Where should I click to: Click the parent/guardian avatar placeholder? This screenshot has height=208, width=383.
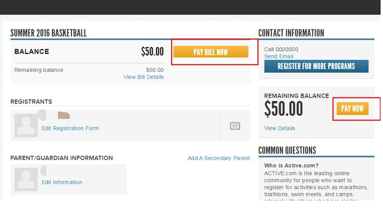coord(26,179)
